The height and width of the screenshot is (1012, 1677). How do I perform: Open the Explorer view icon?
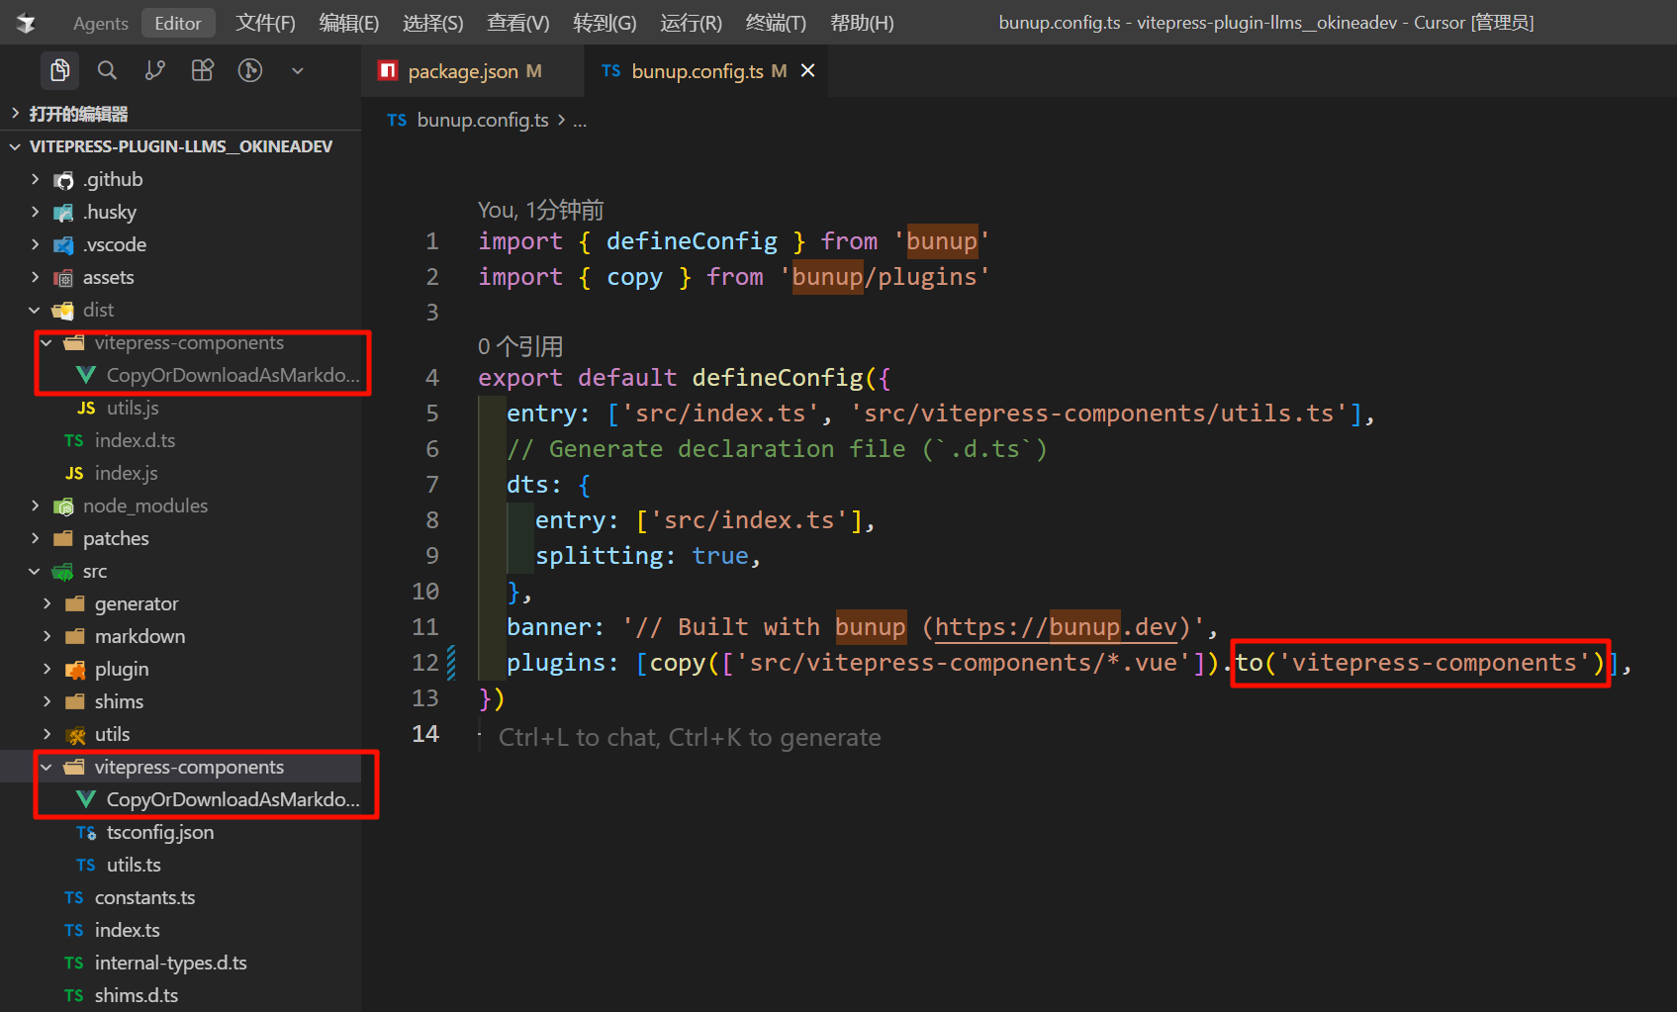[x=59, y=70]
